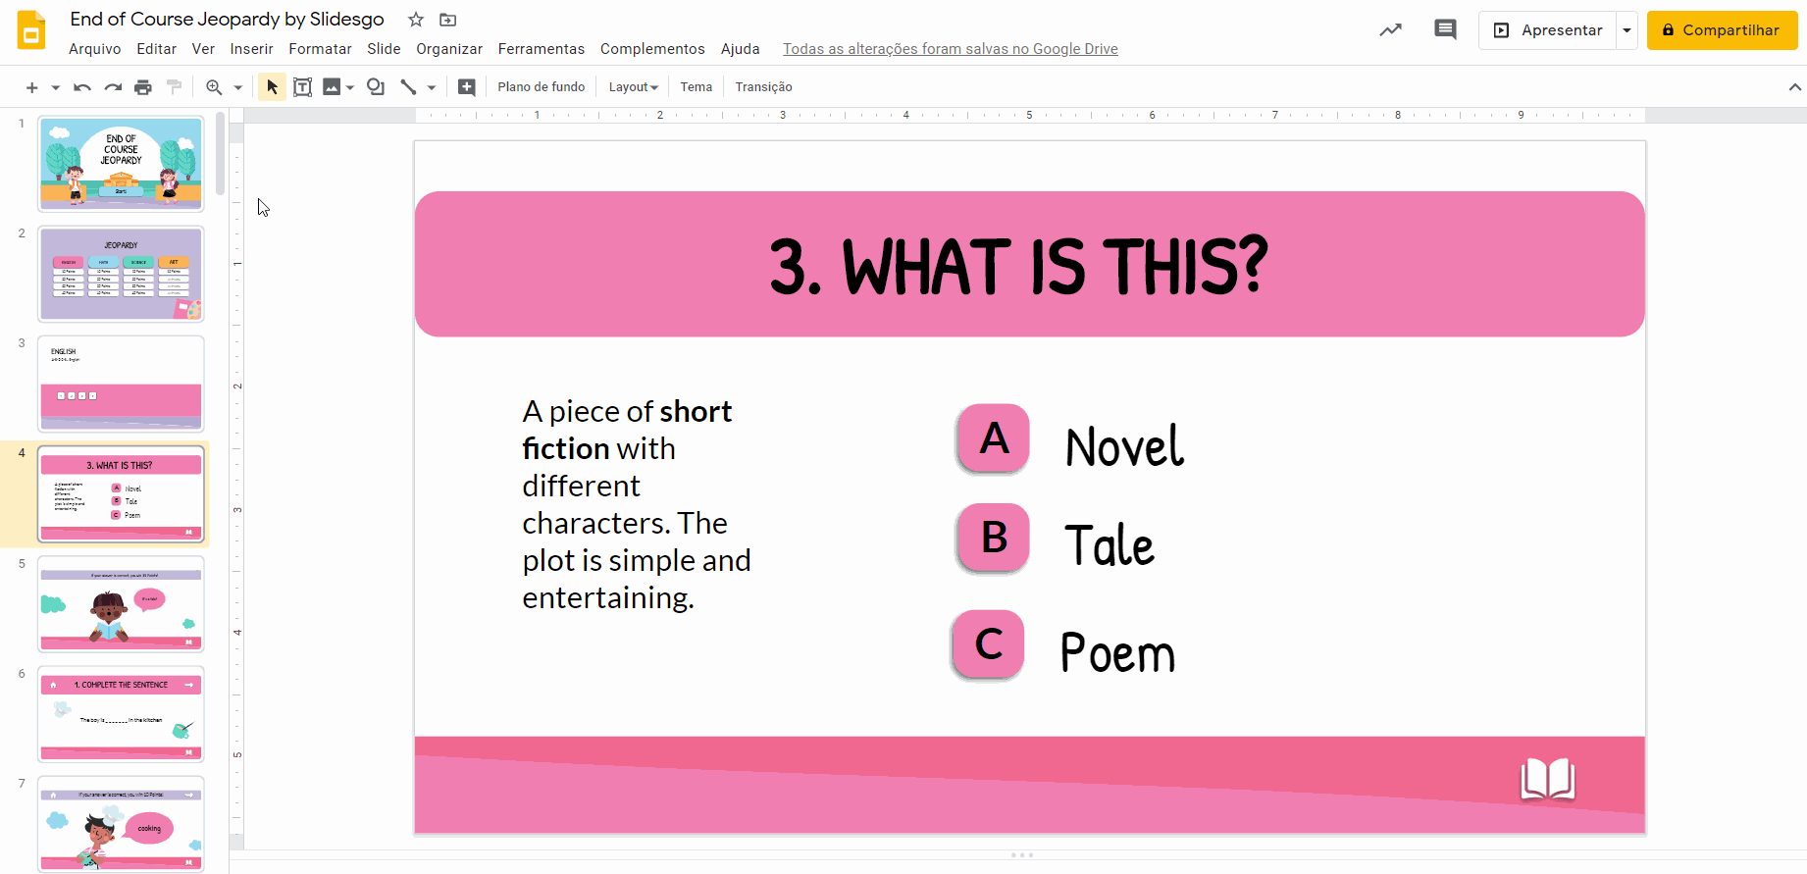The width and height of the screenshot is (1807, 874).
Task: Expand line type dropdown arrow
Action: tap(432, 87)
